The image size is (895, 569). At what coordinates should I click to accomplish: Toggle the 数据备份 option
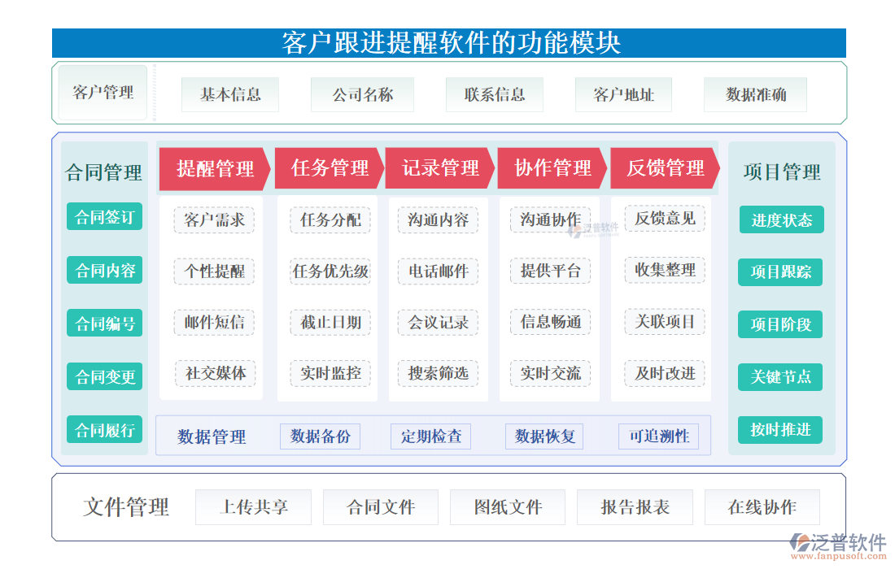pyautogui.click(x=321, y=436)
